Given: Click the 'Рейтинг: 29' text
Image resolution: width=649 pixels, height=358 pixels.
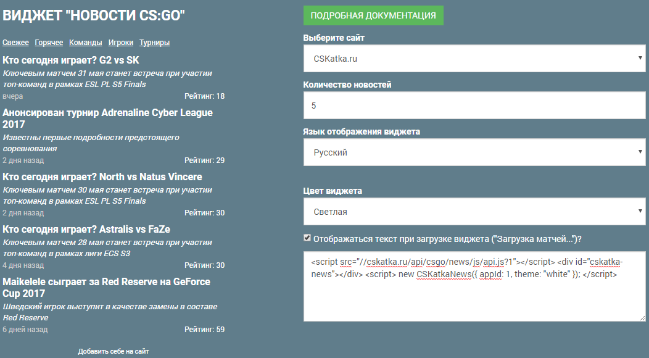Looking at the screenshot, I should 204,160.
